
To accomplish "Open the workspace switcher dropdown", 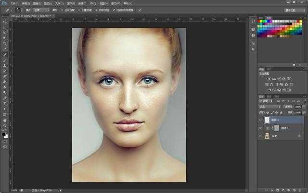I will (x=295, y=10).
